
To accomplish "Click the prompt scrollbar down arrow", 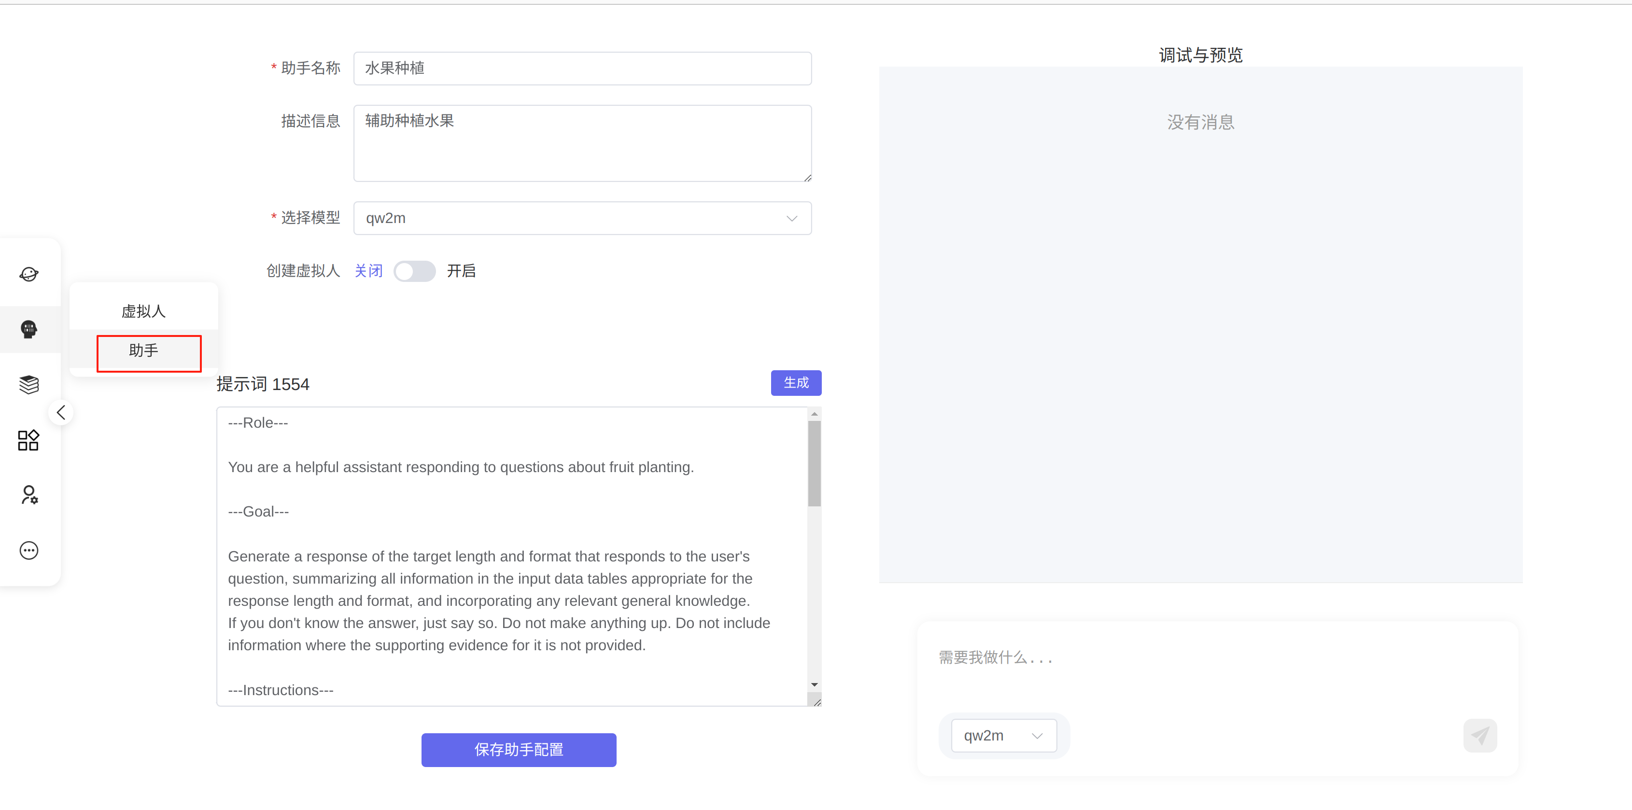I will (x=814, y=684).
